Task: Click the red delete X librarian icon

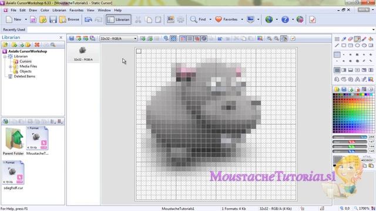Action: [x=36, y=45]
